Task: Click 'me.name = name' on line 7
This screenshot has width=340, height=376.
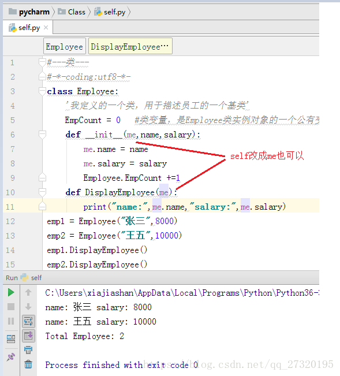Action: (115, 149)
